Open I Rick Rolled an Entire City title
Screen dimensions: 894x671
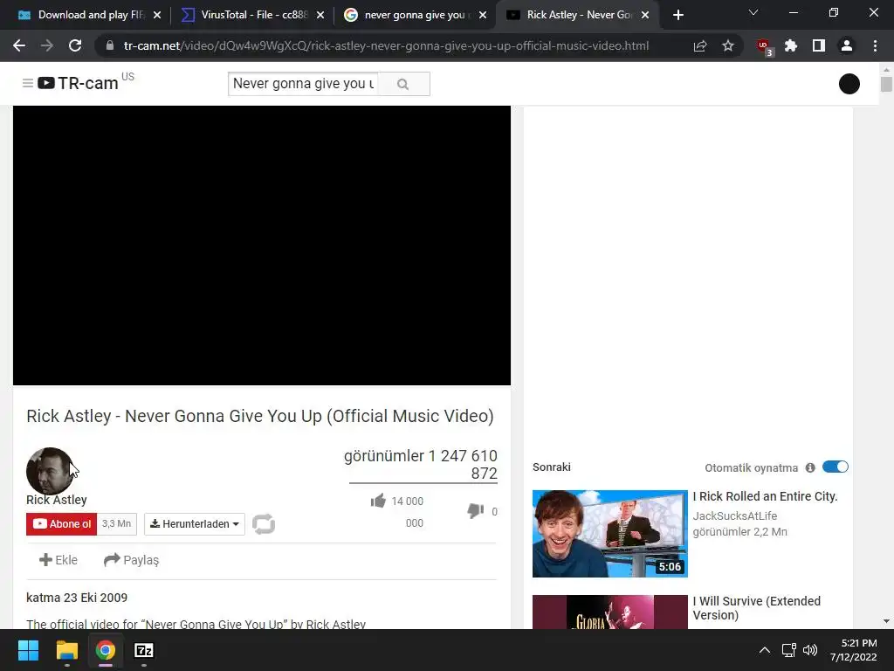coord(765,496)
